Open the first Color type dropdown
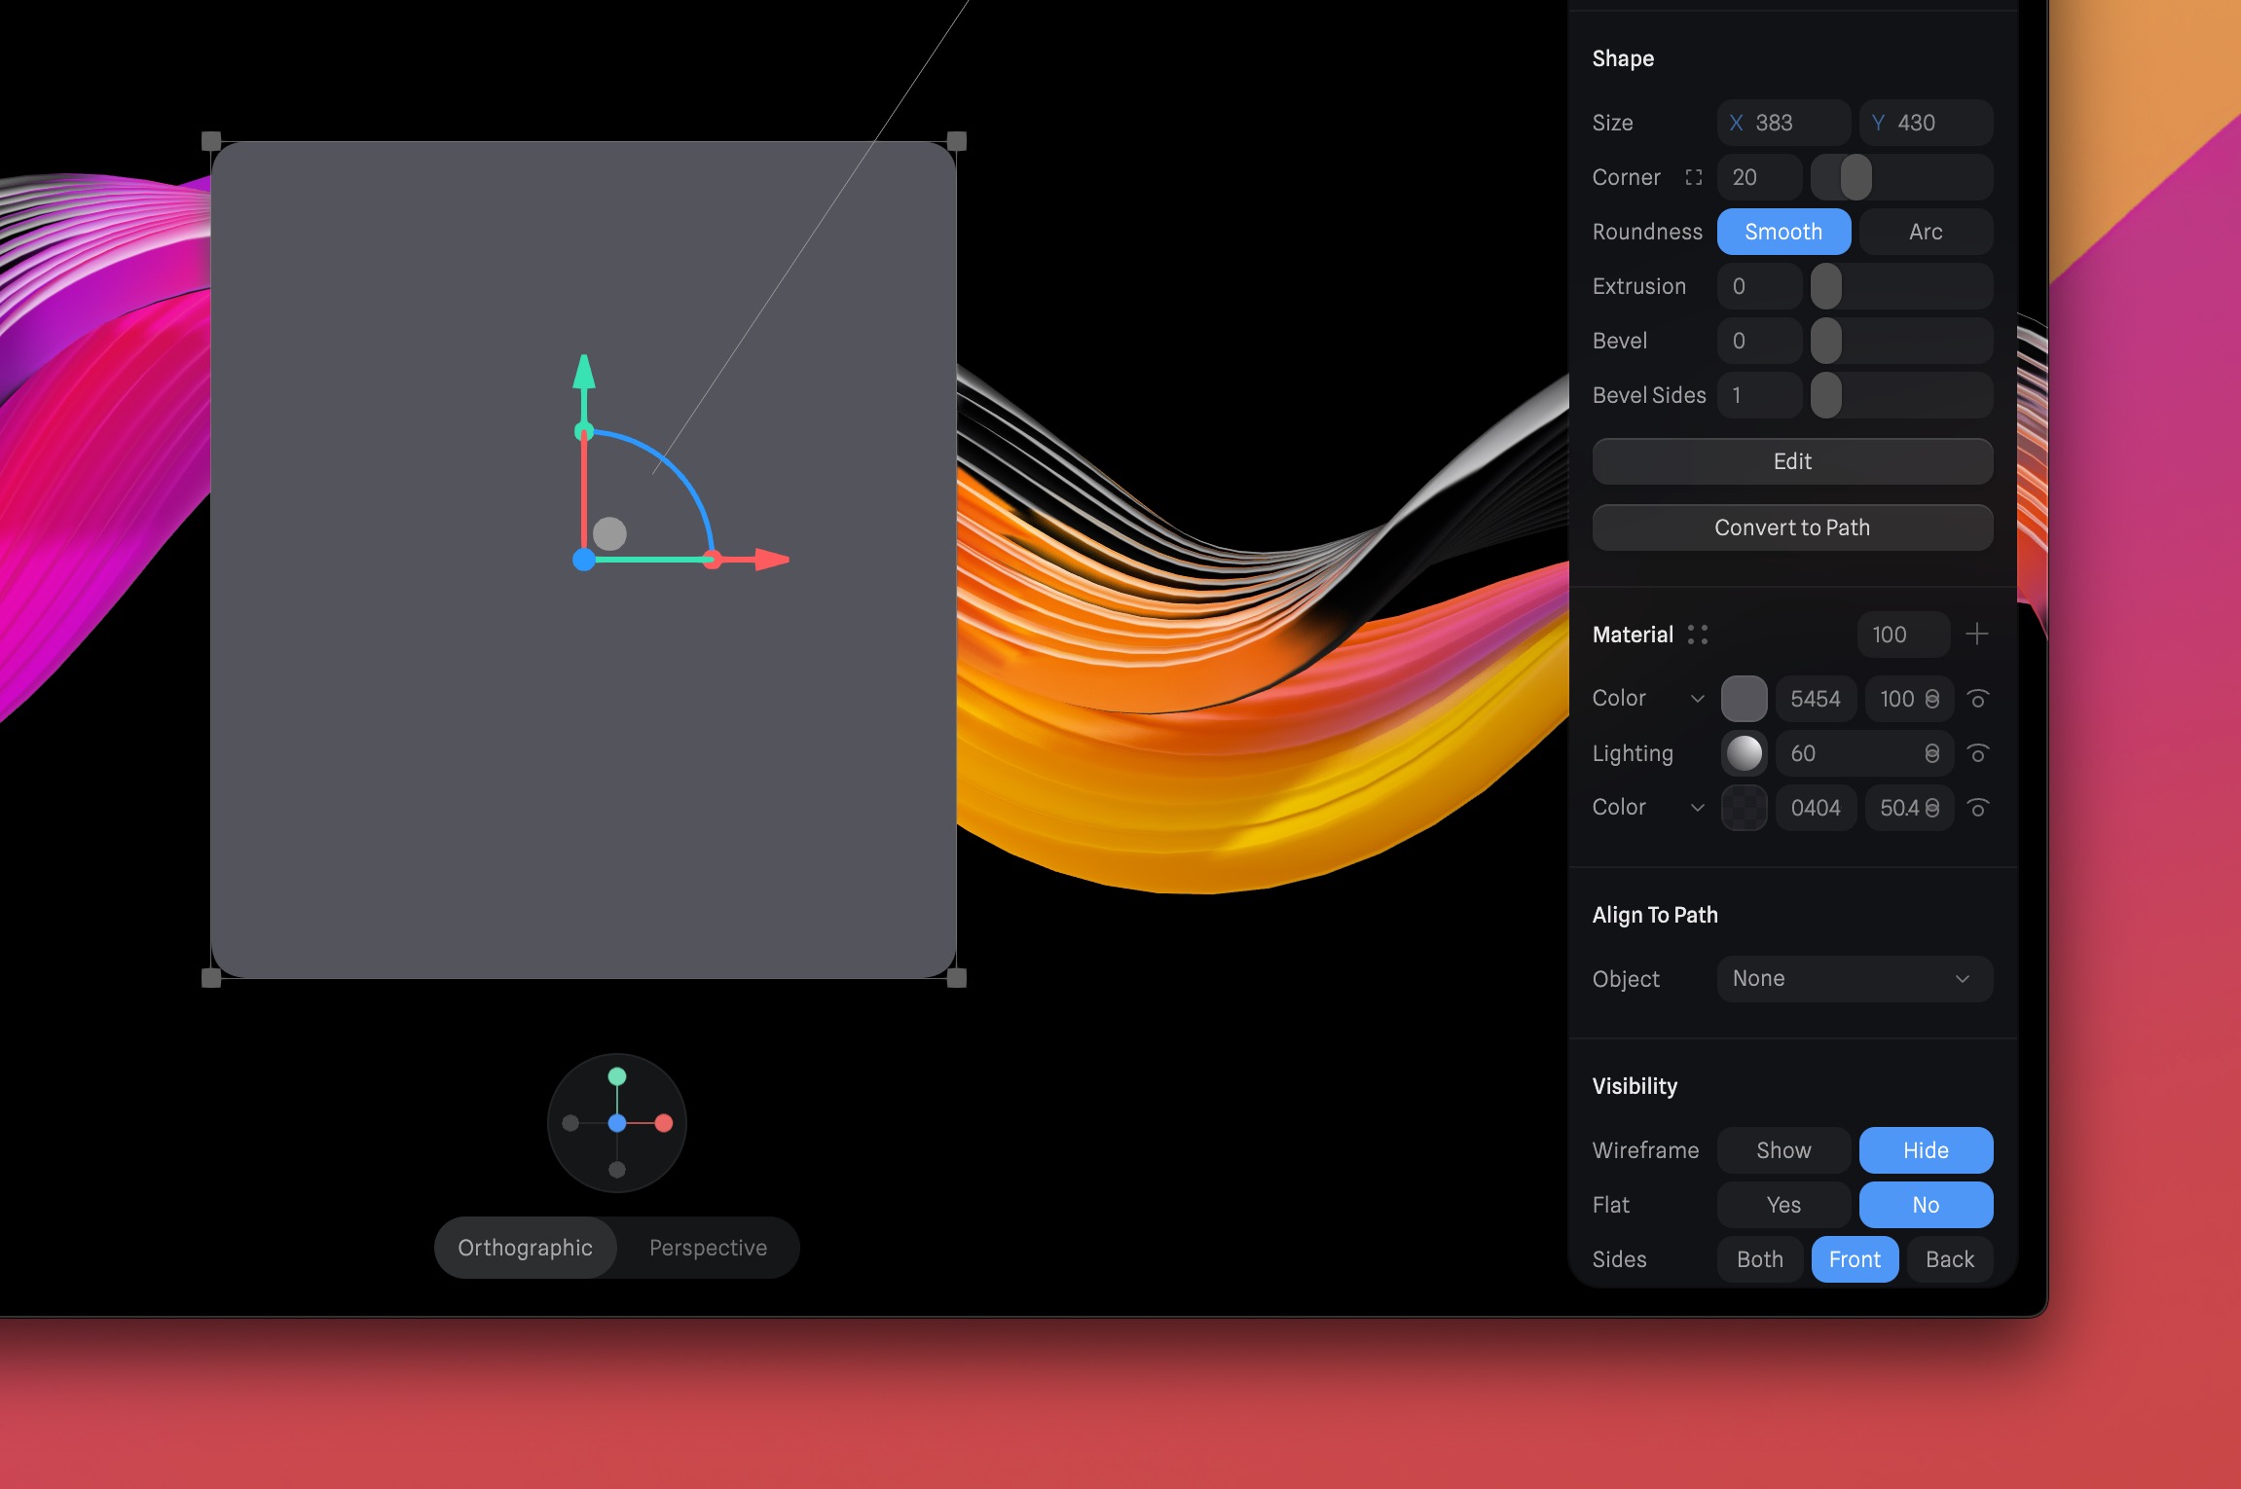The height and width of the screenshot is (1489, 2241). coord(1699,699)
